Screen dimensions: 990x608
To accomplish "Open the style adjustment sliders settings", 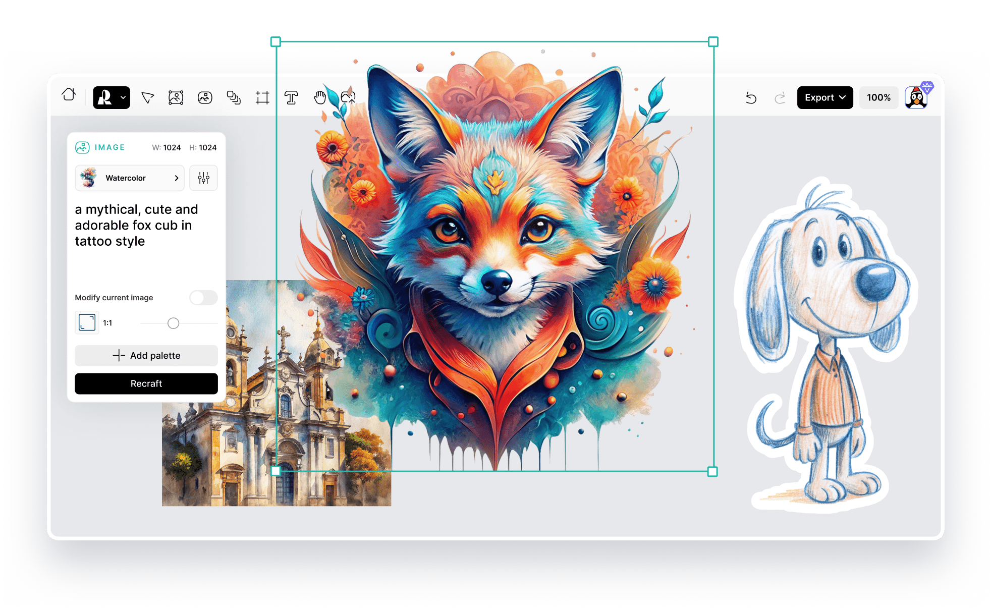I will (x=203, y=178).
